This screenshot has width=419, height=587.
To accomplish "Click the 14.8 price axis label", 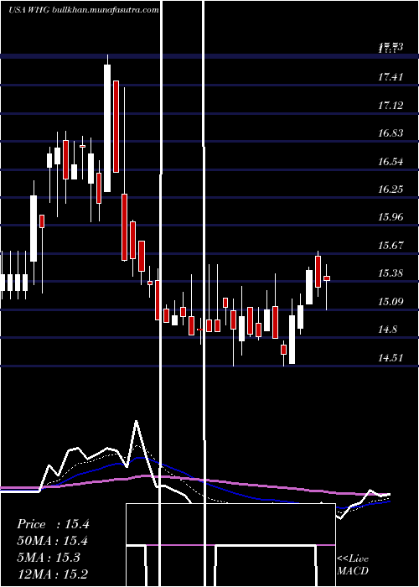I will pos(387,330).
